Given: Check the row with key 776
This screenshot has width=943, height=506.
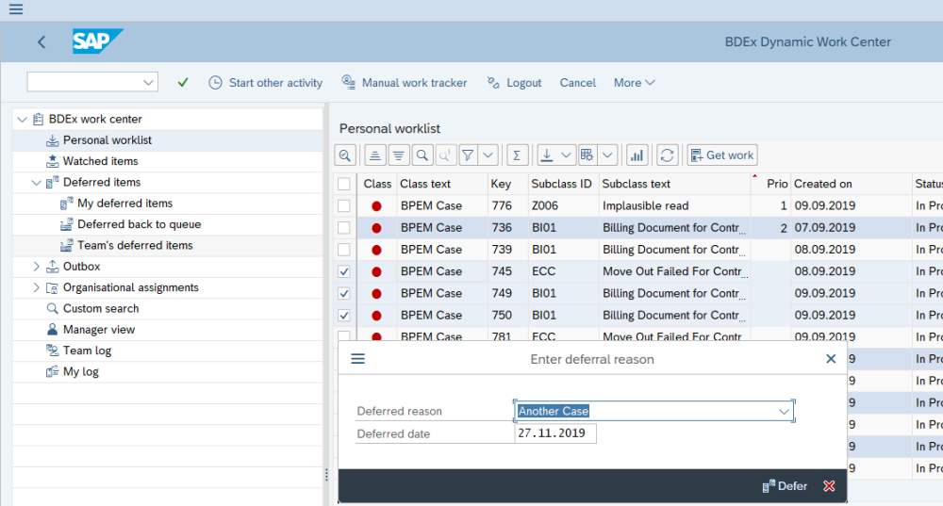Looking at the screenshot, I should [344, 205].
